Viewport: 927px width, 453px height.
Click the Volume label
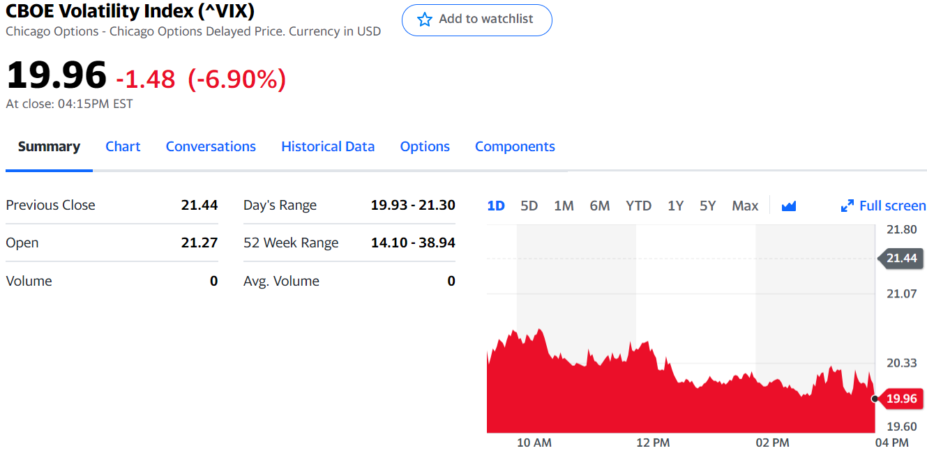(29, 281)
